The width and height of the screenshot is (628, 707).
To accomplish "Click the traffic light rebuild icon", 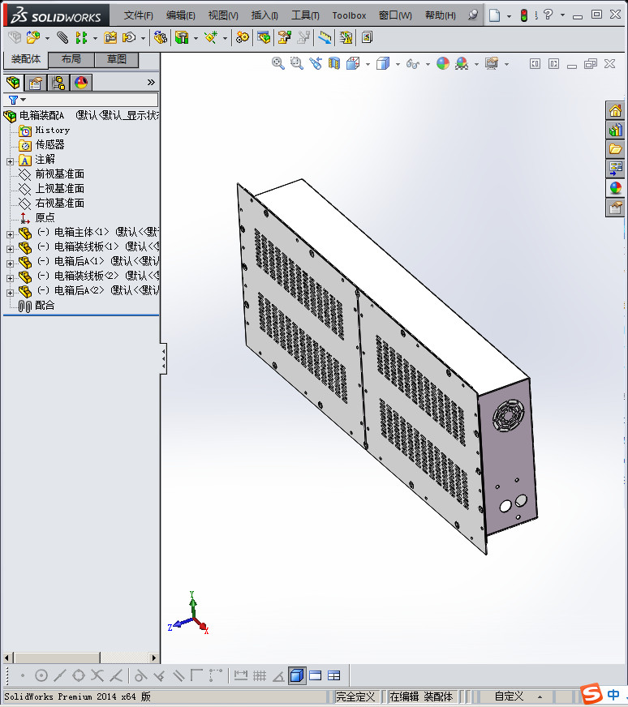I will coord(524,15).
